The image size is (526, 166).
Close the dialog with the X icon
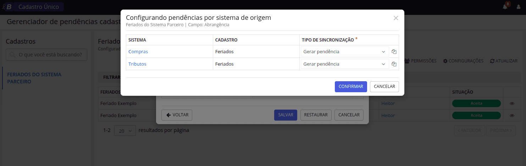click(x=396, y=18)
